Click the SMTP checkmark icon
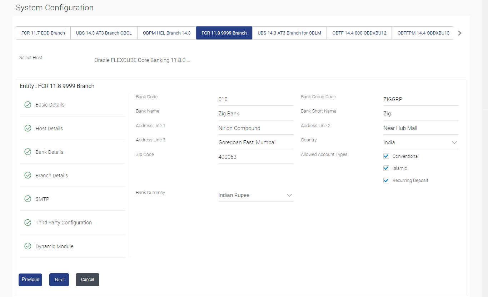This screenshot has height=297, width=488. (28, 199)
